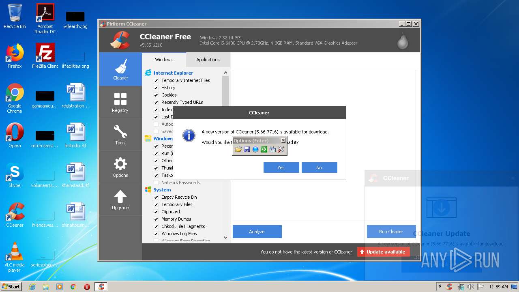
Task: Uncheck Recently Typed URLs checkbox
Action: tap(156, 102)
